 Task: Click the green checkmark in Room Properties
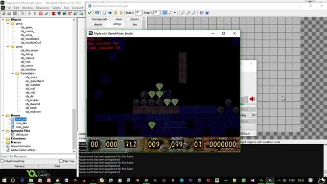[x=90, y=13]
